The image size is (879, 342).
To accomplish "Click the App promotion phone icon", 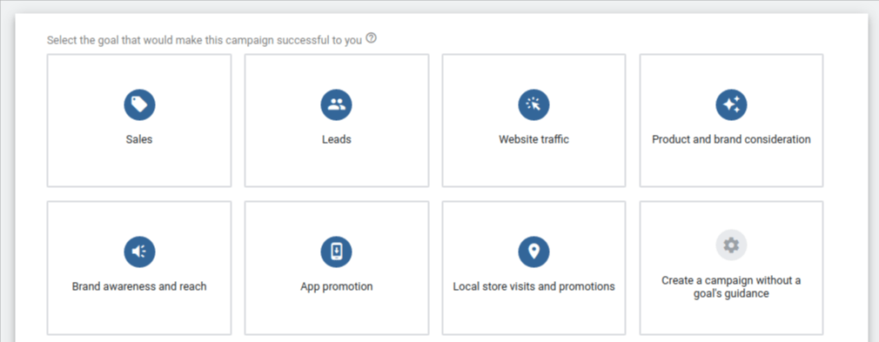I will click(336, 251).
